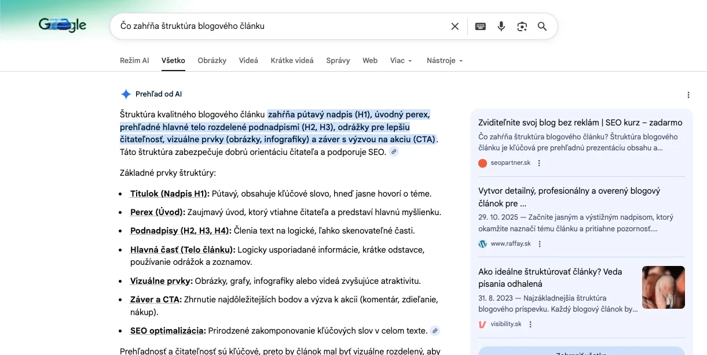Screen dimensions: 707x355
Task: Expand the Viac dropdown menu
Action: point(401,61)
